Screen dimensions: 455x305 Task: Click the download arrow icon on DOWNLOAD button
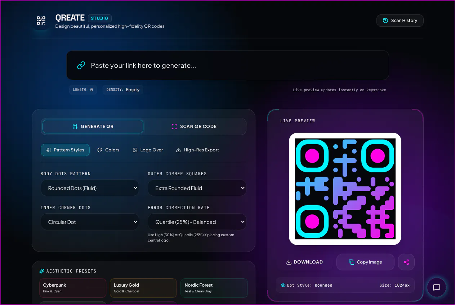[x=289, y=262]
